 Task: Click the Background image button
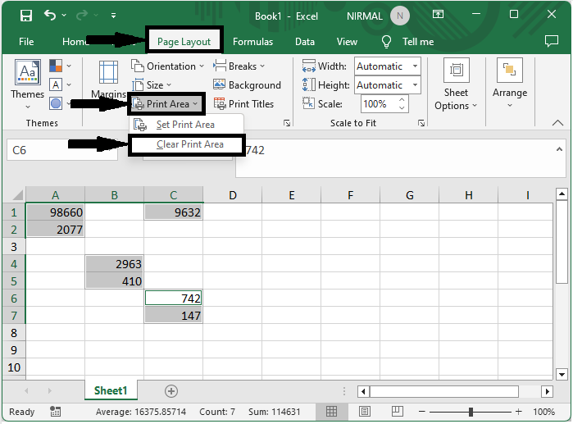[247, 85]
